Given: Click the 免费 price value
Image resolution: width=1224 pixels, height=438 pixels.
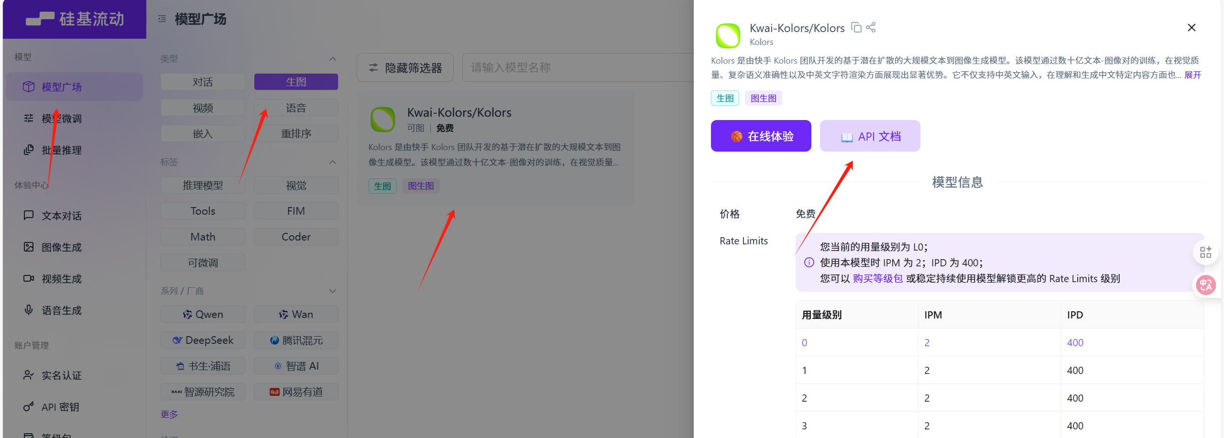Looking at the screenshot, I should [805, 214].
